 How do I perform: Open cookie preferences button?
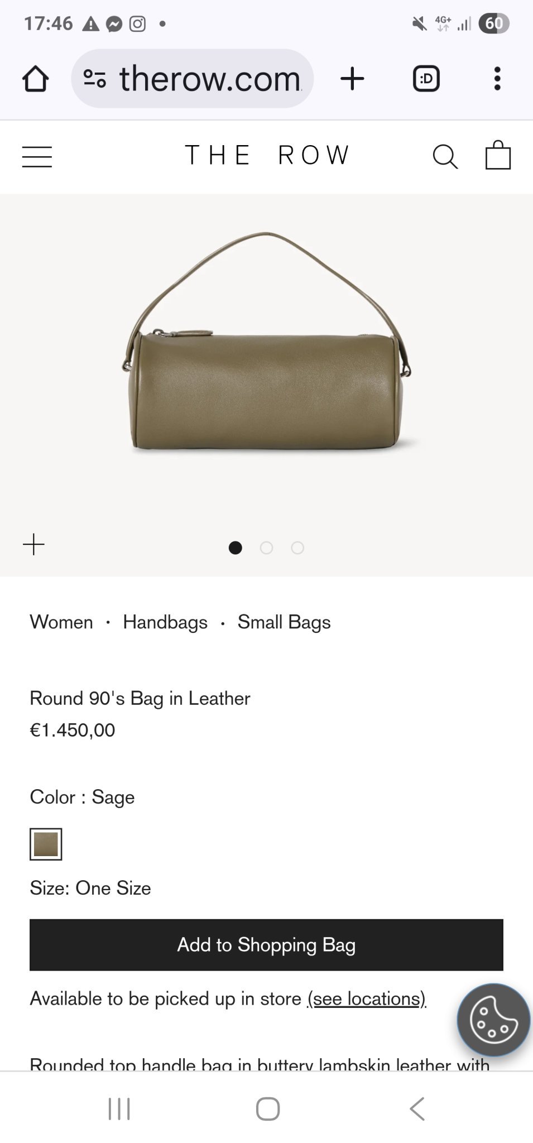(x=493, y=1020)
